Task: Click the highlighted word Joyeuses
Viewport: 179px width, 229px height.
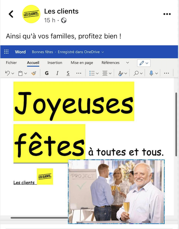Action: (x=74, y=101)
